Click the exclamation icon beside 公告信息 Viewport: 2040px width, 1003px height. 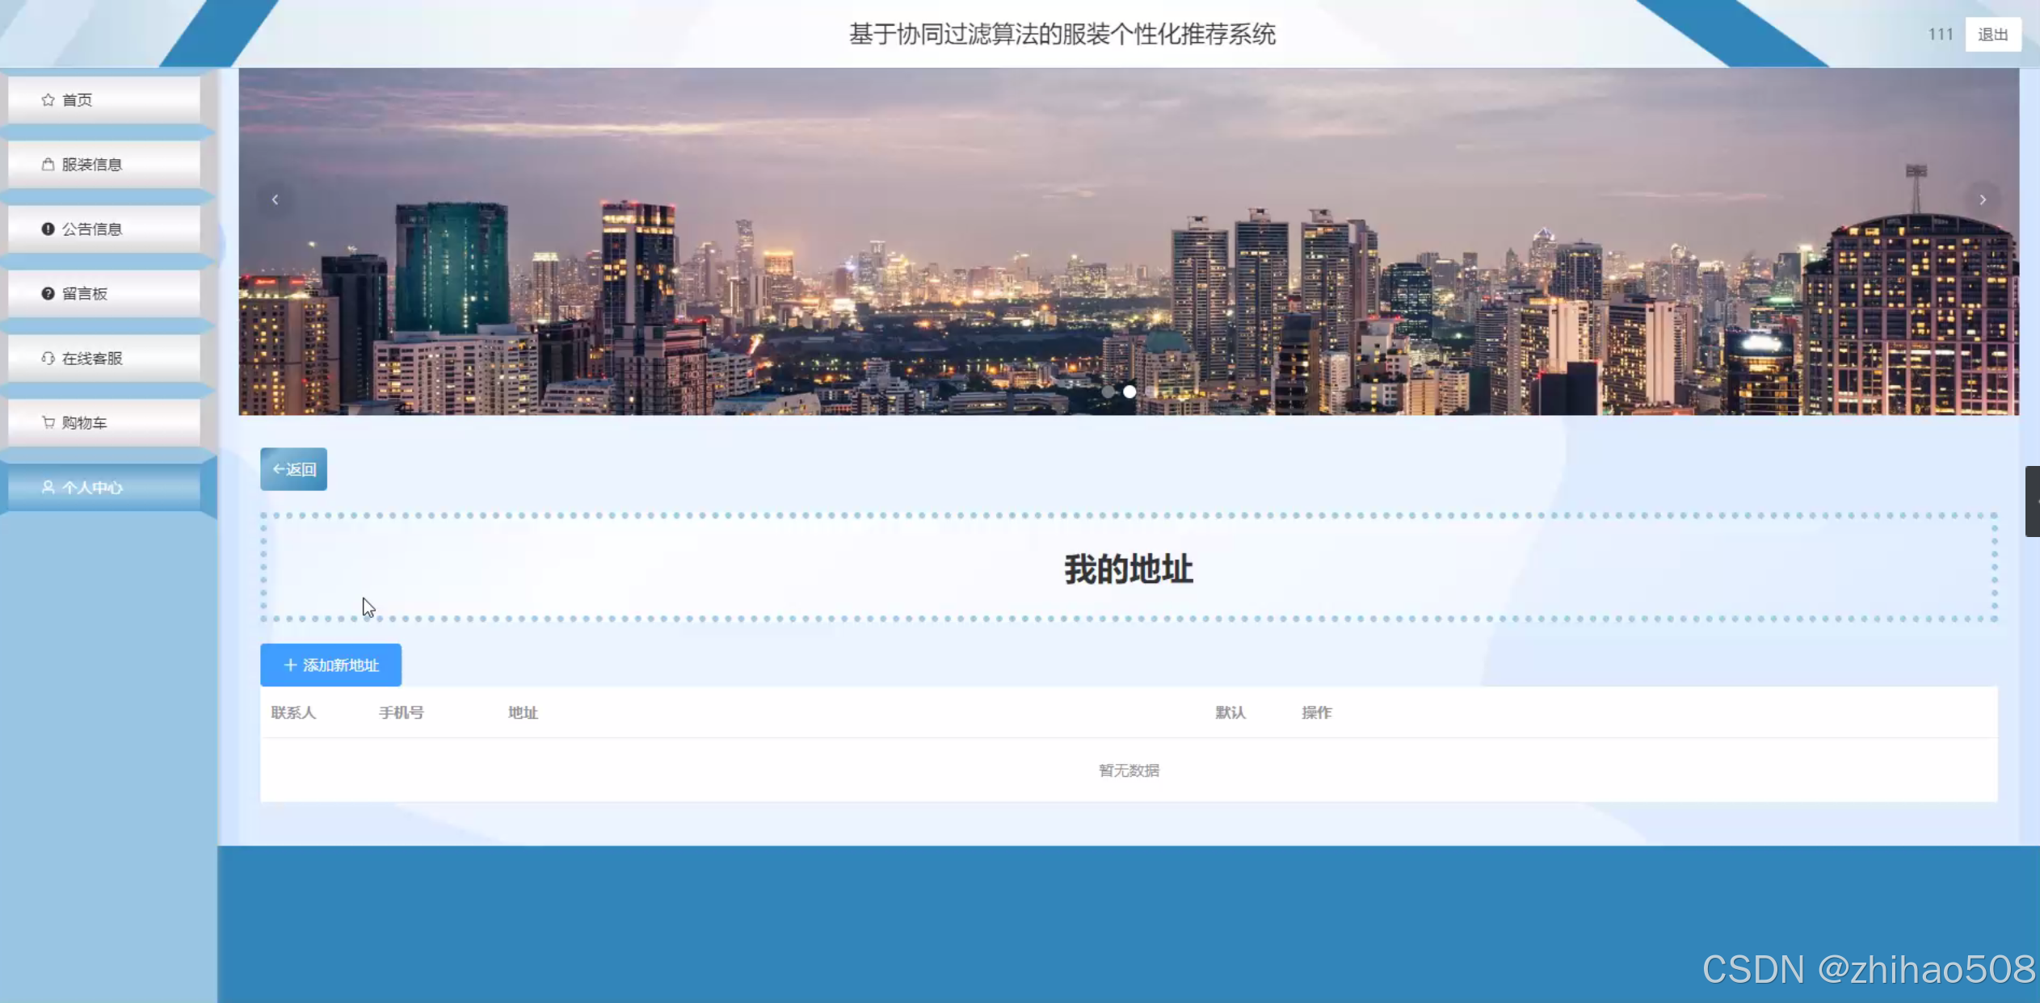click(x=48, y=229)
